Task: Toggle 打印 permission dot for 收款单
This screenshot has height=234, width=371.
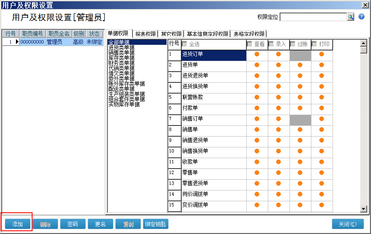Action: pyautogui.click(x=321, y=162)
